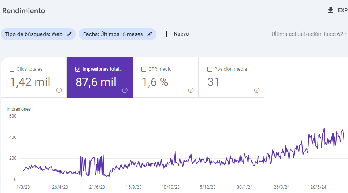The height and width of the screenshot is (193, 348).
Task: Click the 21/6/23 spike on the chart line
Action: [103, 155]
